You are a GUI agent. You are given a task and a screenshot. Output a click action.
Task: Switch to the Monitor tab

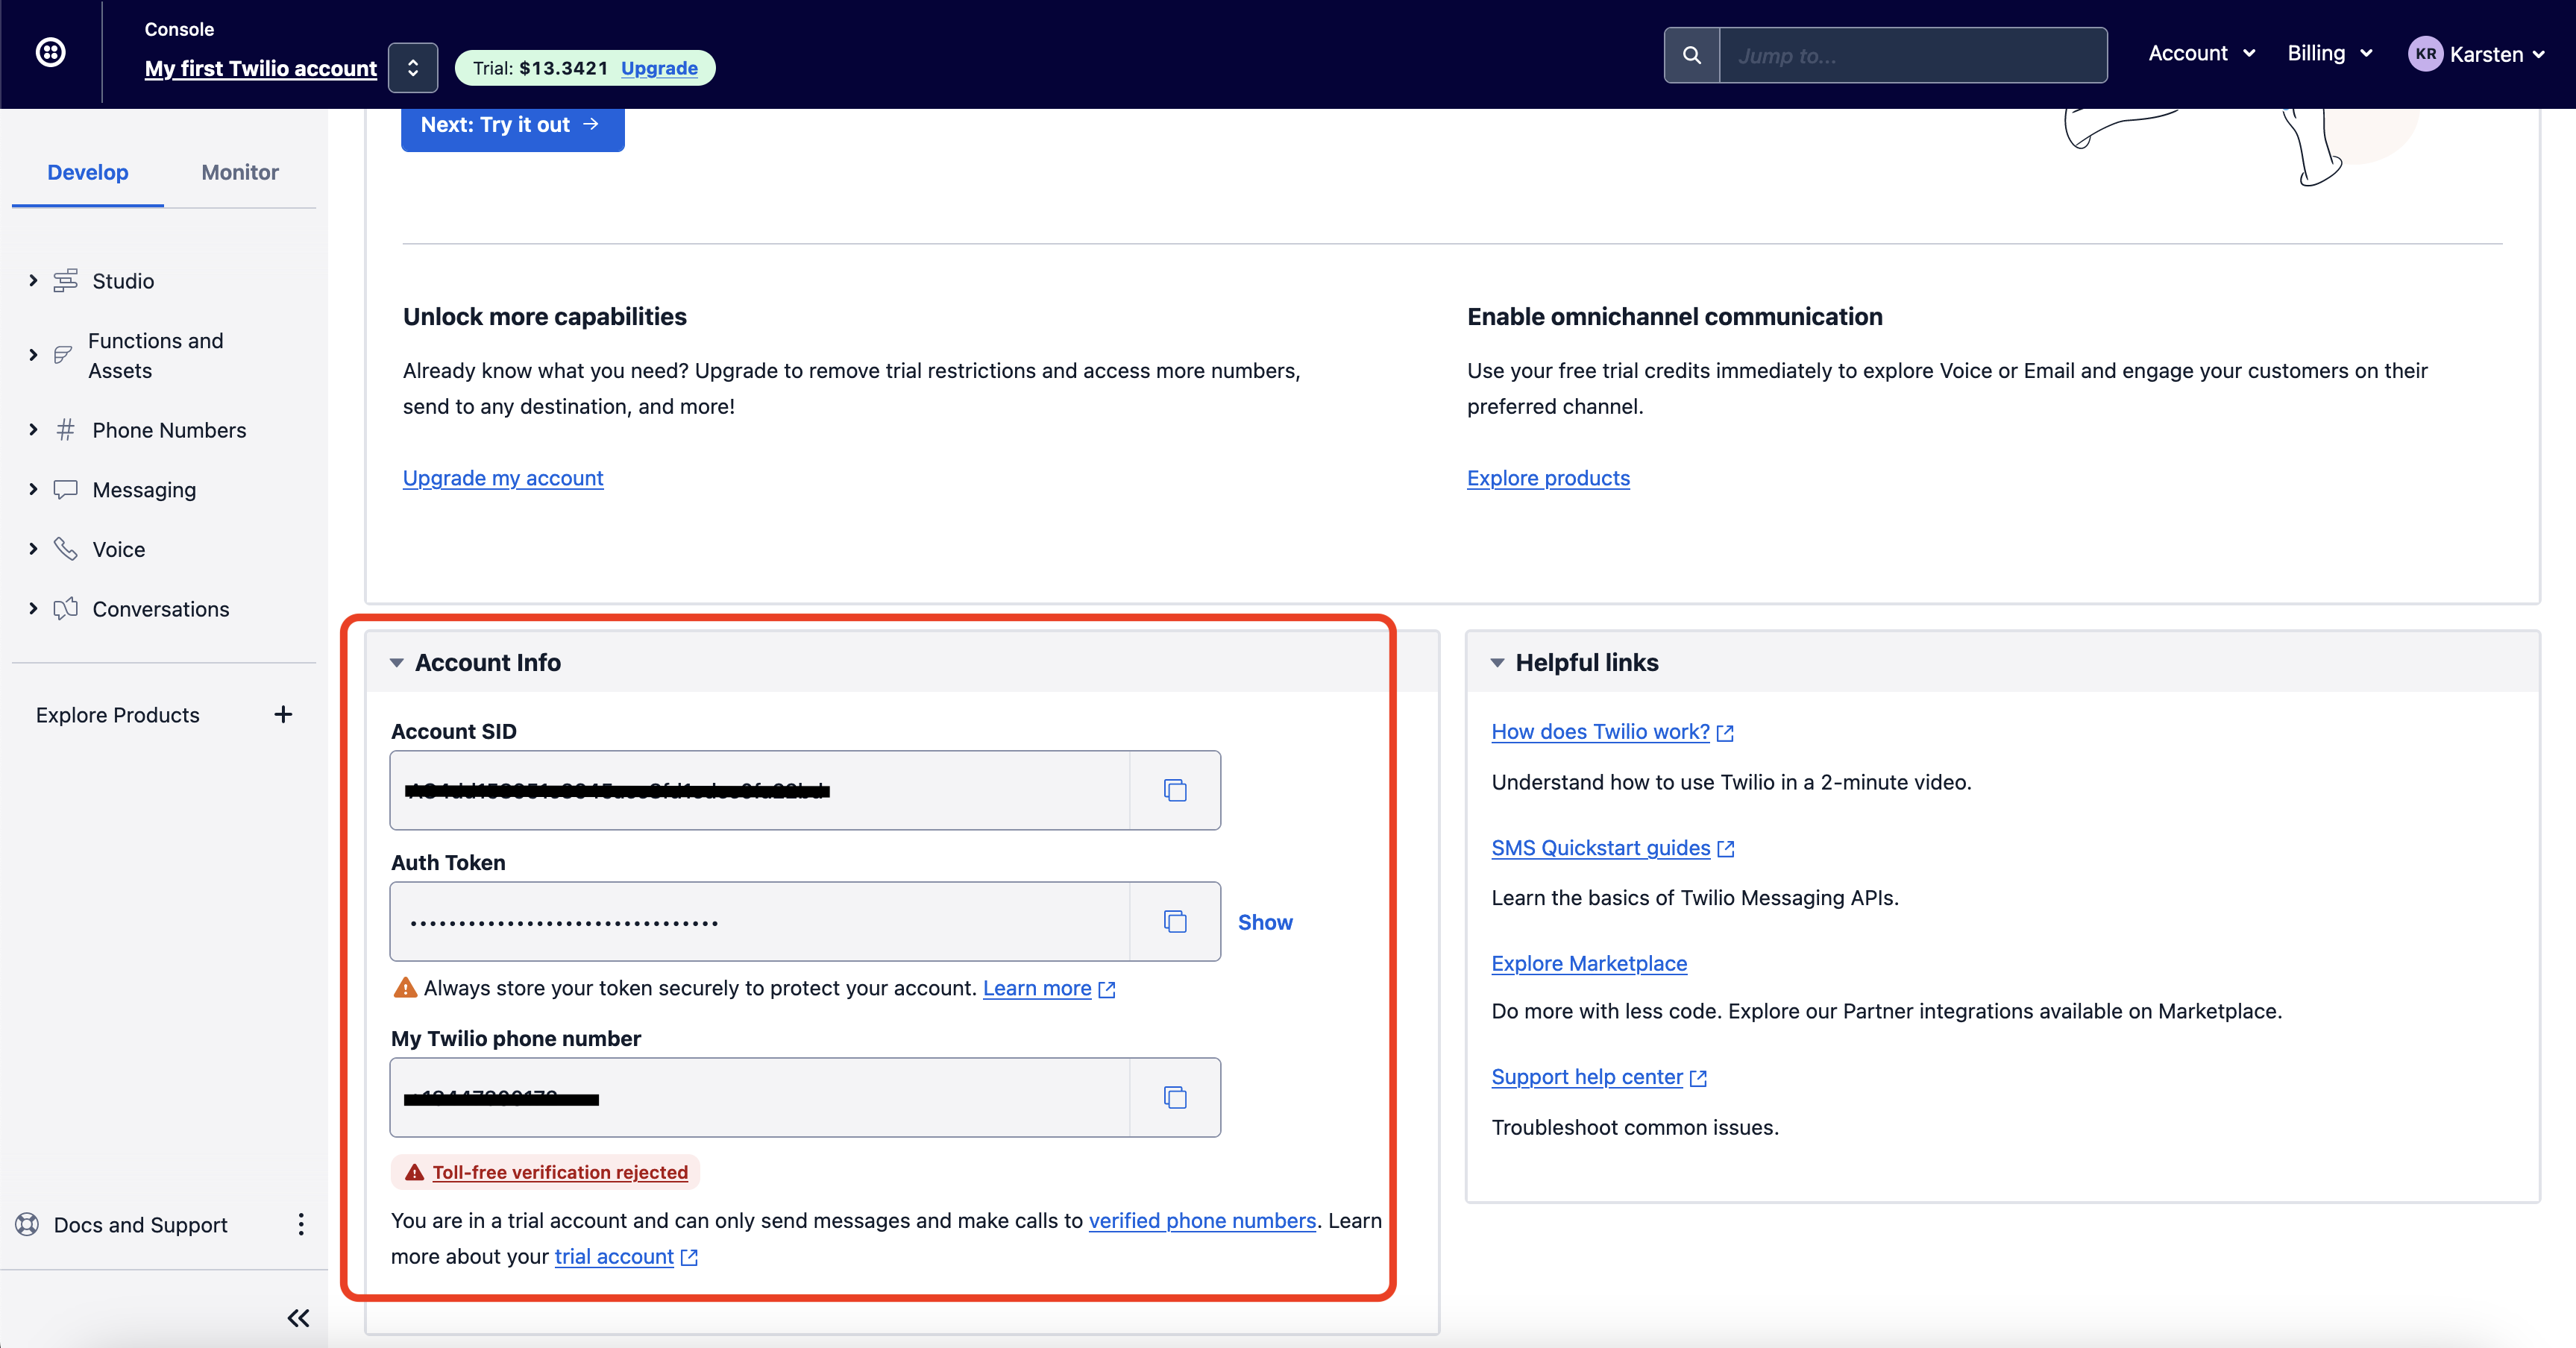coord(240,172)
